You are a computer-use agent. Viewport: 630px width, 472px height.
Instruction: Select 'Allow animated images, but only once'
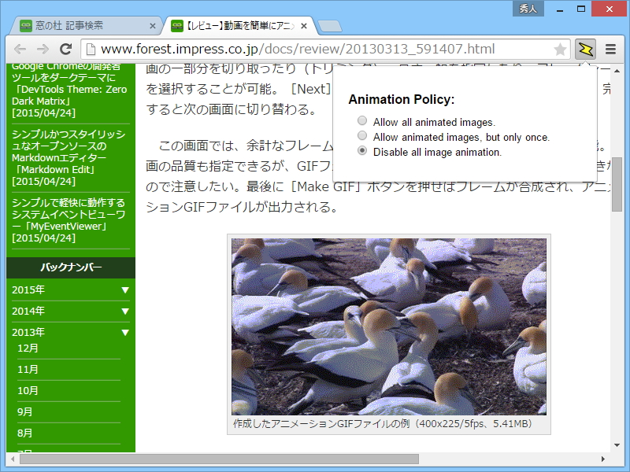(x=361, y=135)
